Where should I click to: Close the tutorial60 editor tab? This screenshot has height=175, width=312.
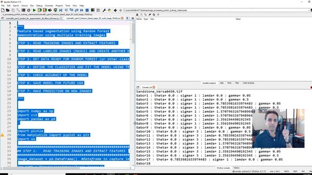(x=61, y=18)
